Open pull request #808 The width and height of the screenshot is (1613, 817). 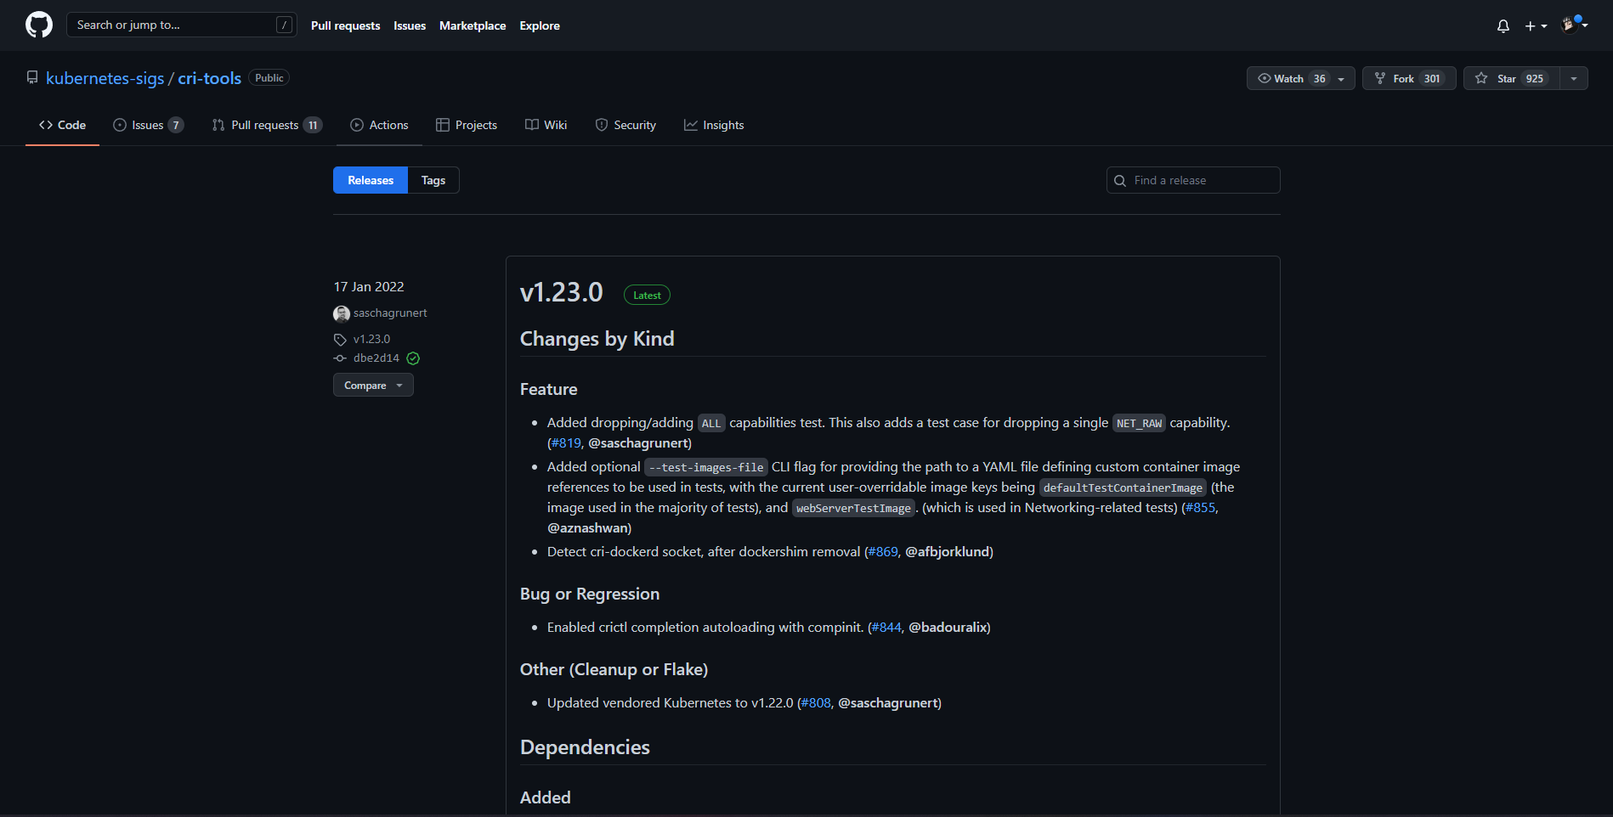(x=816, y=703)
